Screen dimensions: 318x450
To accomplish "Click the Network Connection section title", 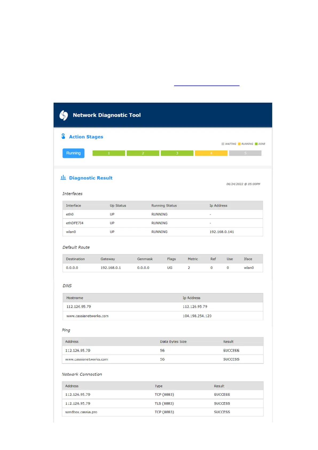I will (x=82, y=374).
